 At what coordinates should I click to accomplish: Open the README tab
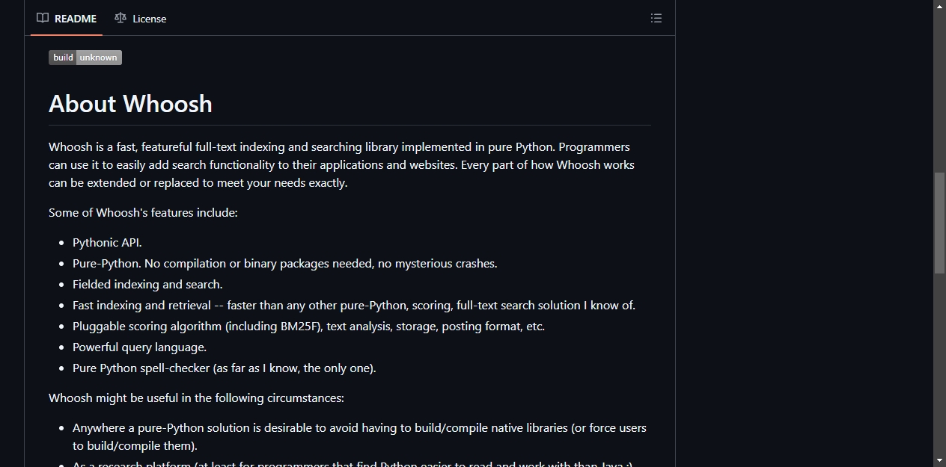point(67,19)
